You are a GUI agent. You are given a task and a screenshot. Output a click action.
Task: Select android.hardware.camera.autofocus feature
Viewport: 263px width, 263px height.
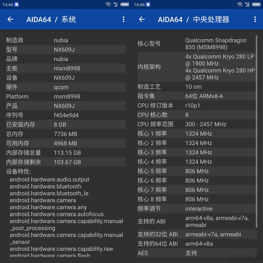pyautogui.click(x=56, y=214)
